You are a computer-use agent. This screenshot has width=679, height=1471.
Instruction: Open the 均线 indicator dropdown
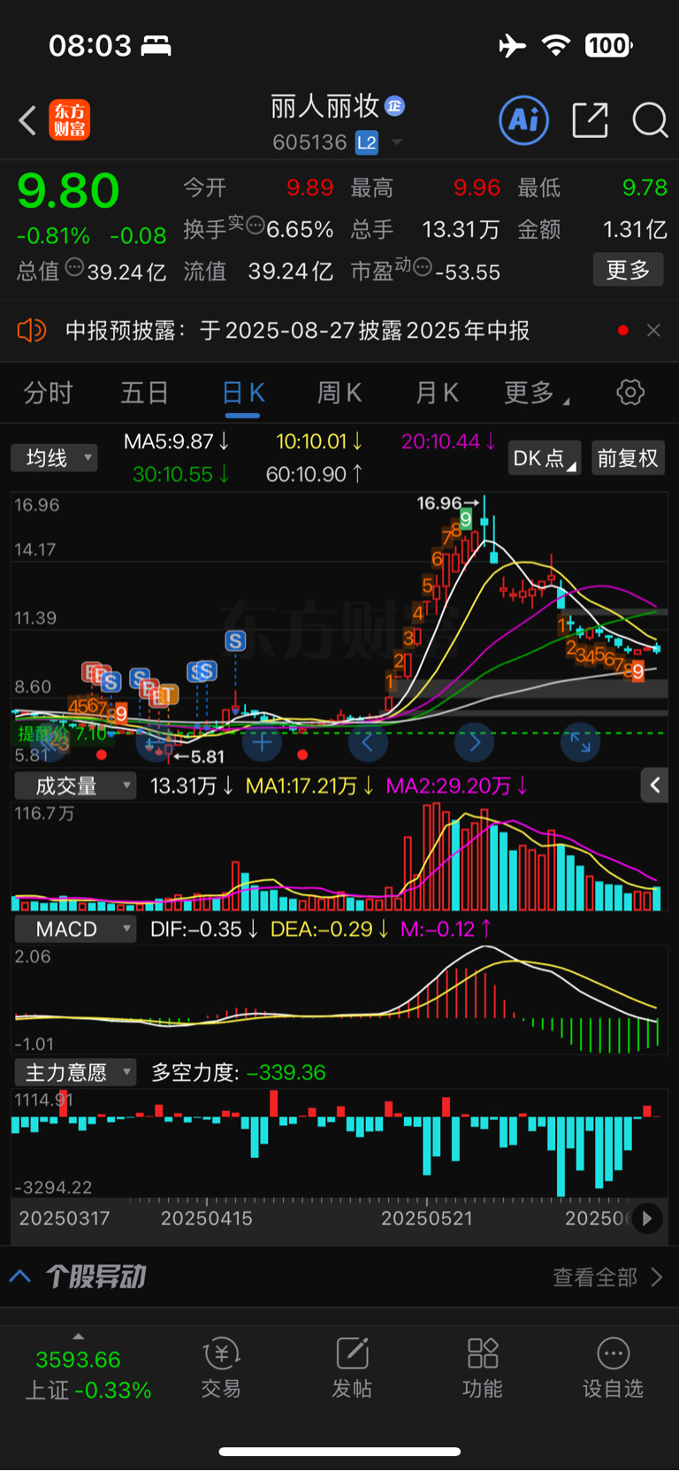click(54, 458)
